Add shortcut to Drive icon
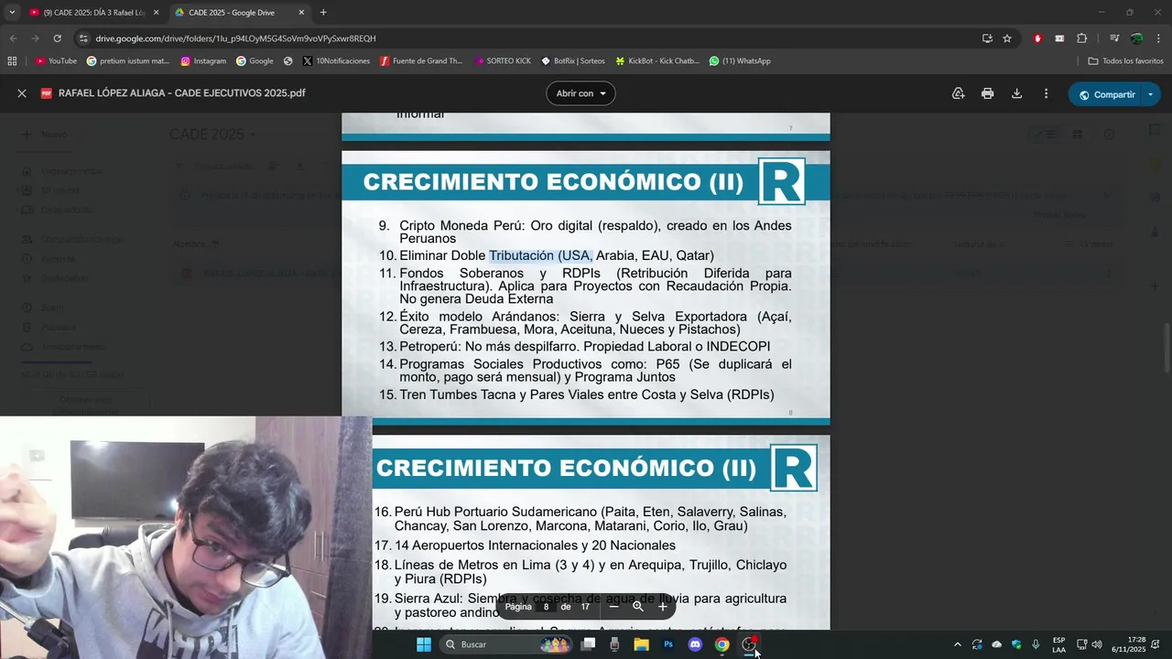 pos(958,93)
